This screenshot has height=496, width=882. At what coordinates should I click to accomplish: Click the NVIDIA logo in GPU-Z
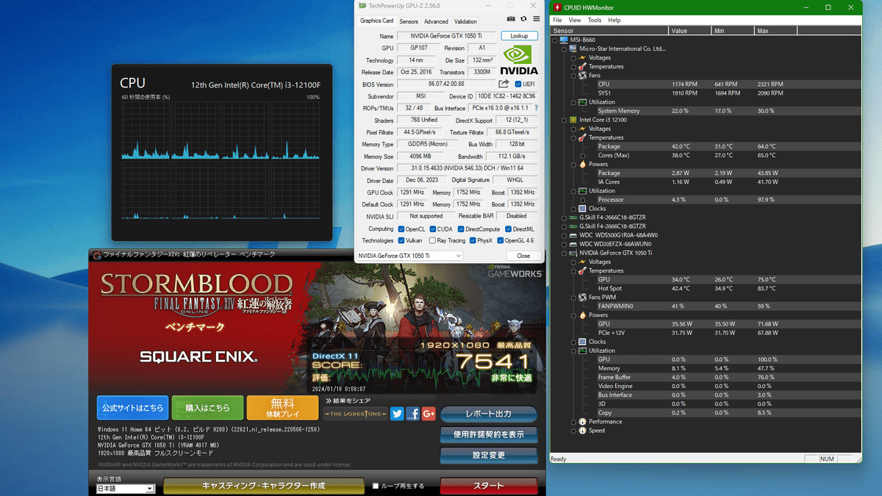pos(520,61)
